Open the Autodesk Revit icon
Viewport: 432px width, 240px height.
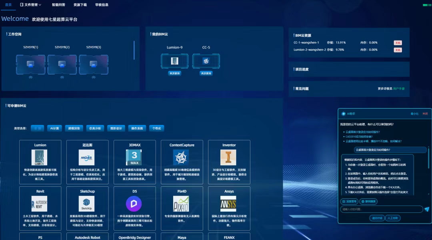[40, 204]
